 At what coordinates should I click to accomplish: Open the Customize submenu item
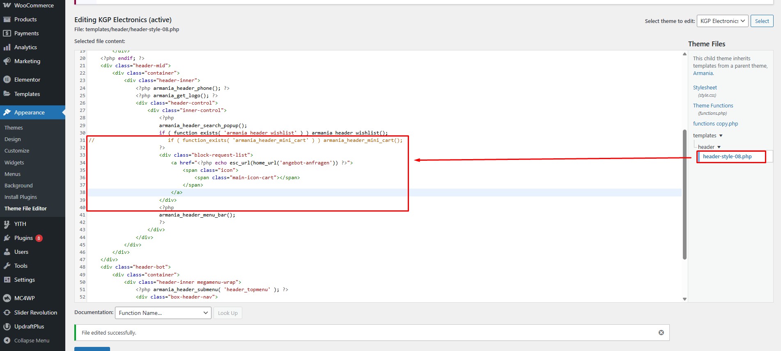pos(17,151)
